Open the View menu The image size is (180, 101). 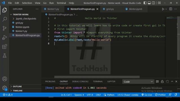coord(37,3)
